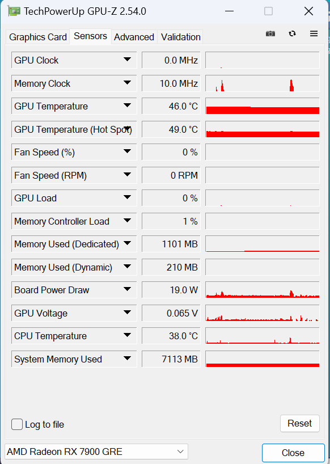Click the Board Power Draw graph

click(263, 290)
